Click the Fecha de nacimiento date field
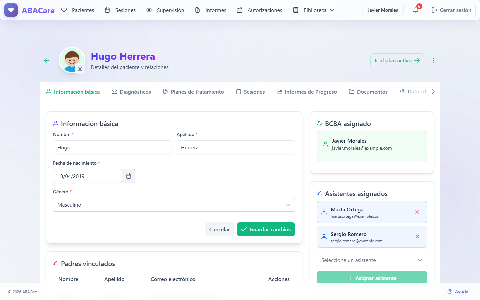Screen dimensions: 480x300 point(87,176)
